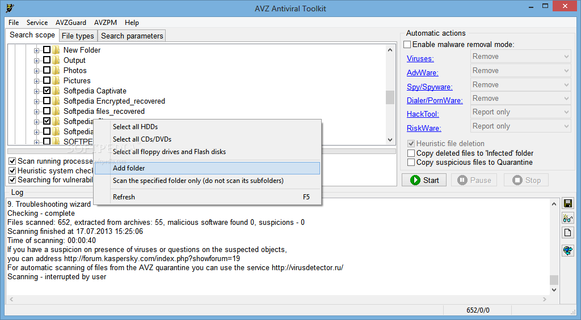Click the Pause button
The height and width of the screenshot is (320, 581).
[474, 180]
